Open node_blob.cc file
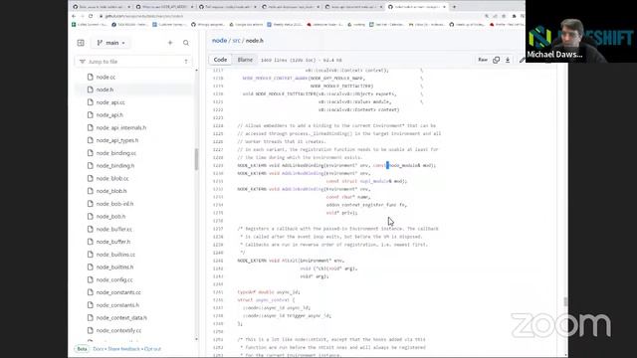This screenshot has height=358, width=637. click(x=112, y=178)
